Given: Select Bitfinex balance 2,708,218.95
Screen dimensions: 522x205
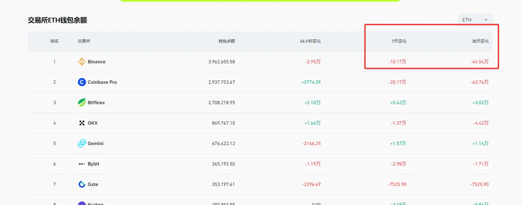Looking at the screenshot, I should click(x=222, y=102).
